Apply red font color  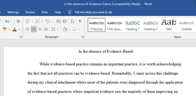click(x=15, y=29)
